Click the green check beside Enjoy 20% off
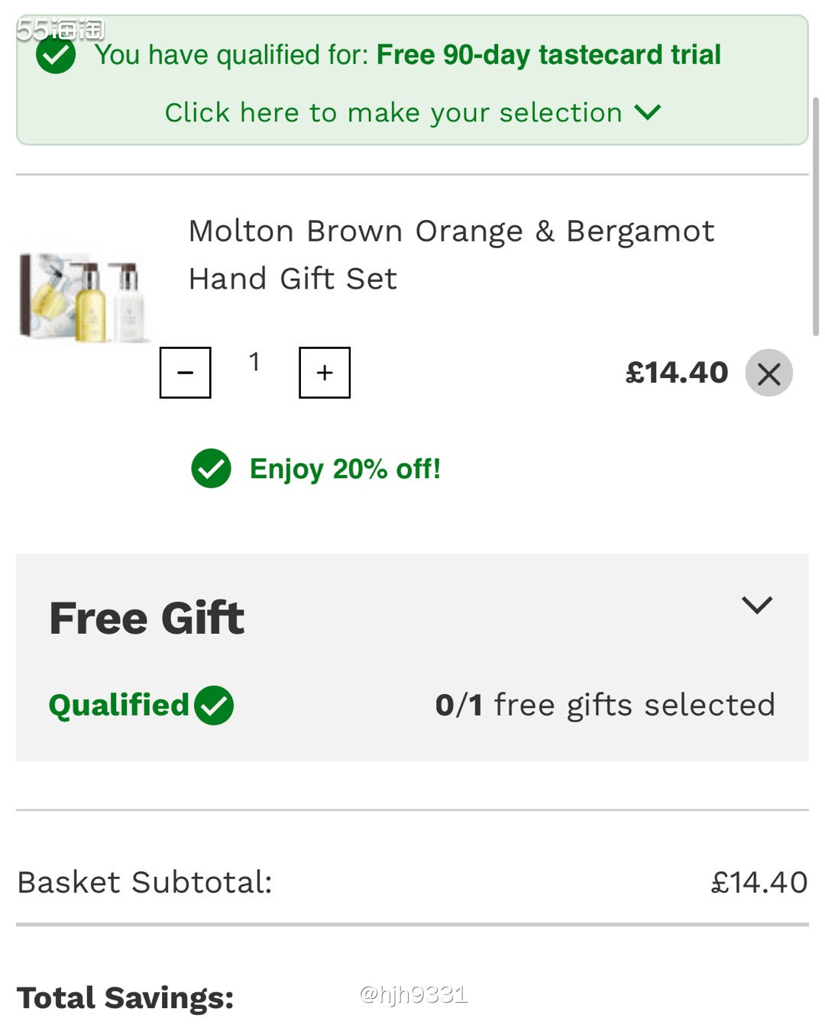825x1031 pixels. coord(211,468)
